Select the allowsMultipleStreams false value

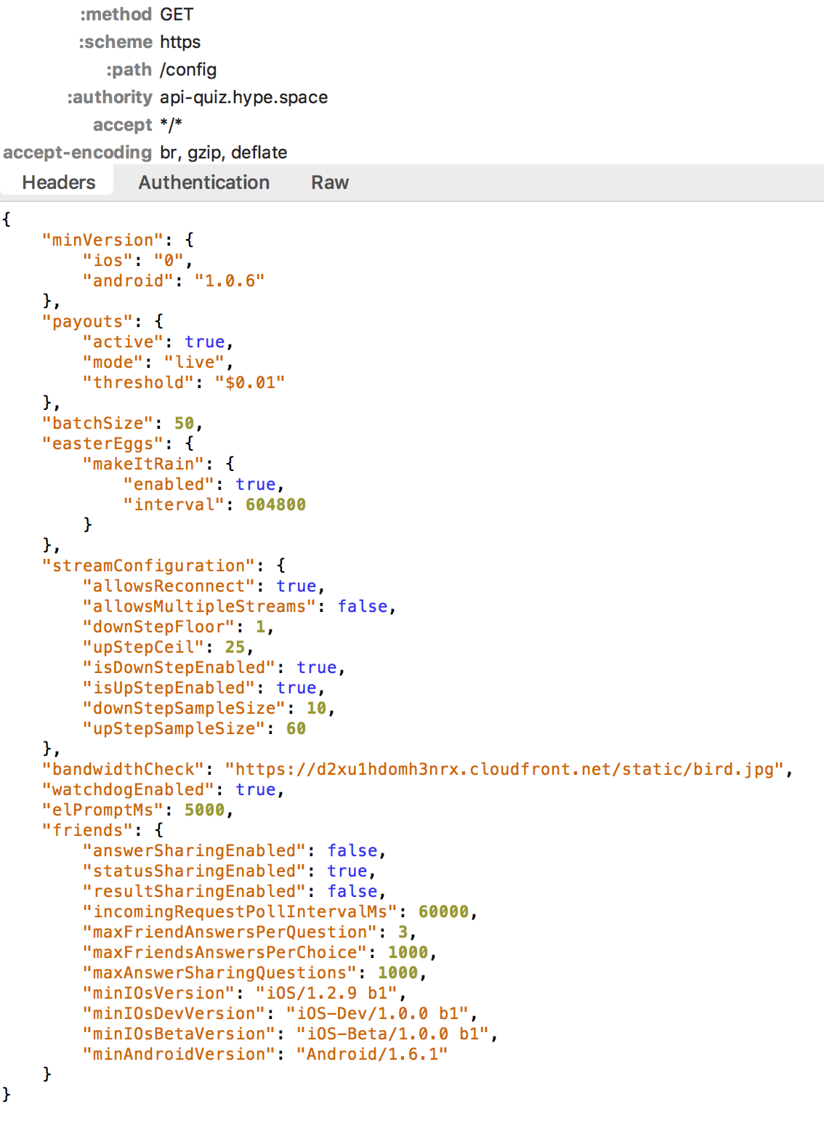[362, 606]
